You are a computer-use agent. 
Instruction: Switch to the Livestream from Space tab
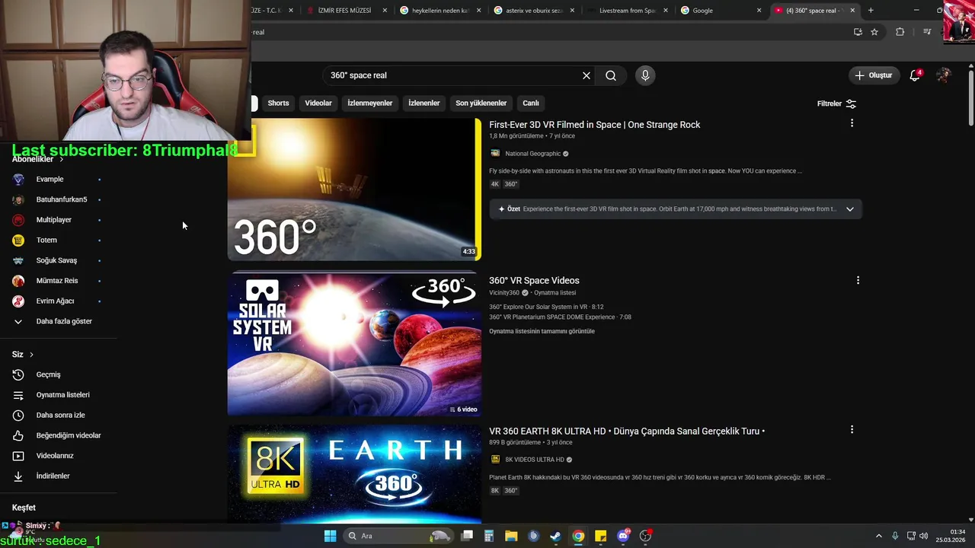coord(627,11)
